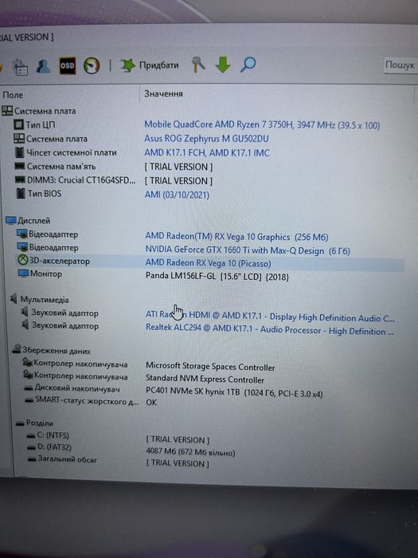Open the Realtek ALC294 audio link
Image resolution: width=418 pixels, height=558 pixels.
point(270,329)
